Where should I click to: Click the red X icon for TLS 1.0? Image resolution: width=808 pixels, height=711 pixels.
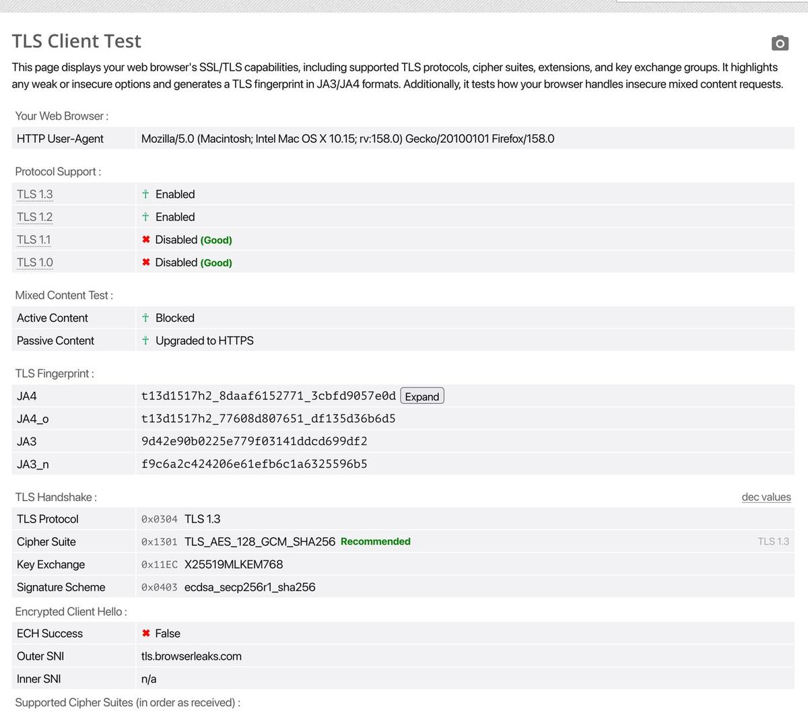point(145,263)
